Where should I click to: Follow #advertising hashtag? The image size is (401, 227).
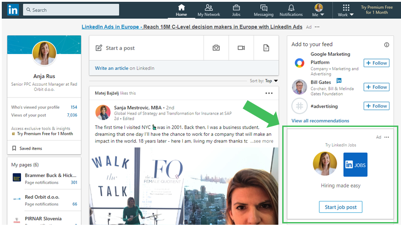(x=376, y=106)
